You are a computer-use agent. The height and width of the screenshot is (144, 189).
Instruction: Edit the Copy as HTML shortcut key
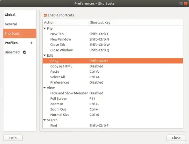point(96,66)
